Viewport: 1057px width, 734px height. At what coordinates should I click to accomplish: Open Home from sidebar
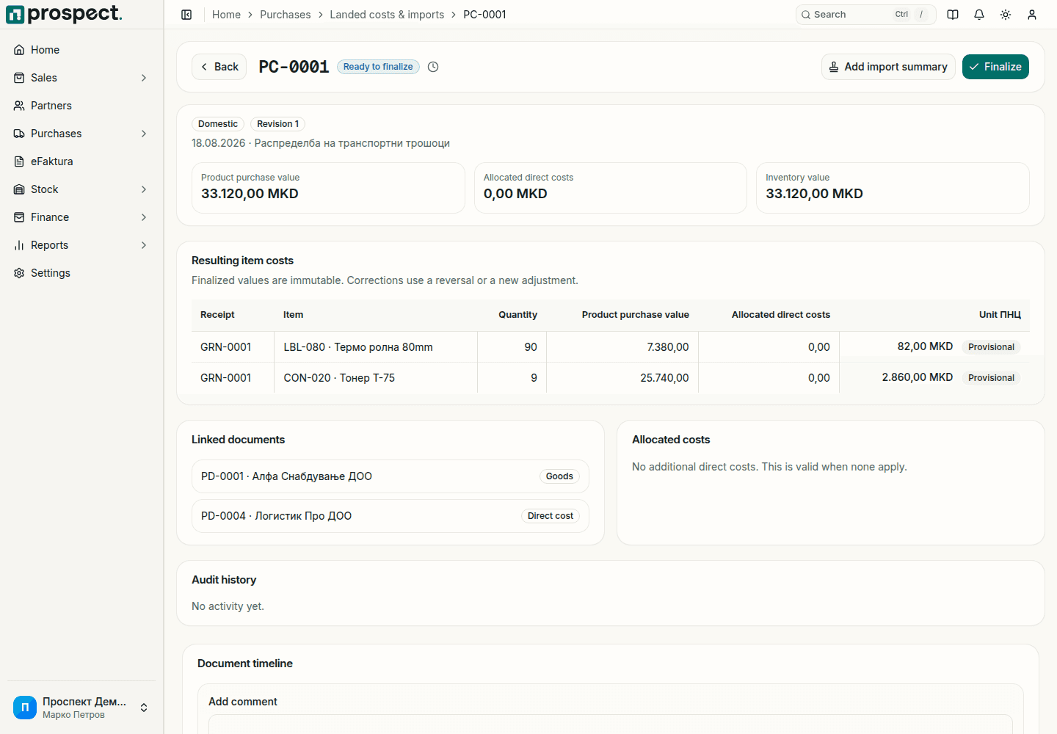tap(81, 50)
